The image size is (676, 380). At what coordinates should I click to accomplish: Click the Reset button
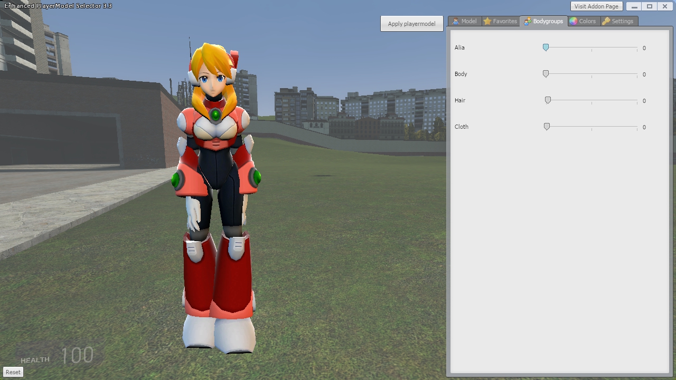13,372
